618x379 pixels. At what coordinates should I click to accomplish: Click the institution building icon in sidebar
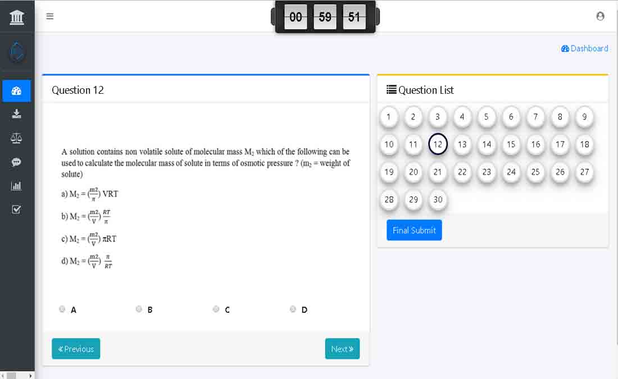(x=17, y=17)
